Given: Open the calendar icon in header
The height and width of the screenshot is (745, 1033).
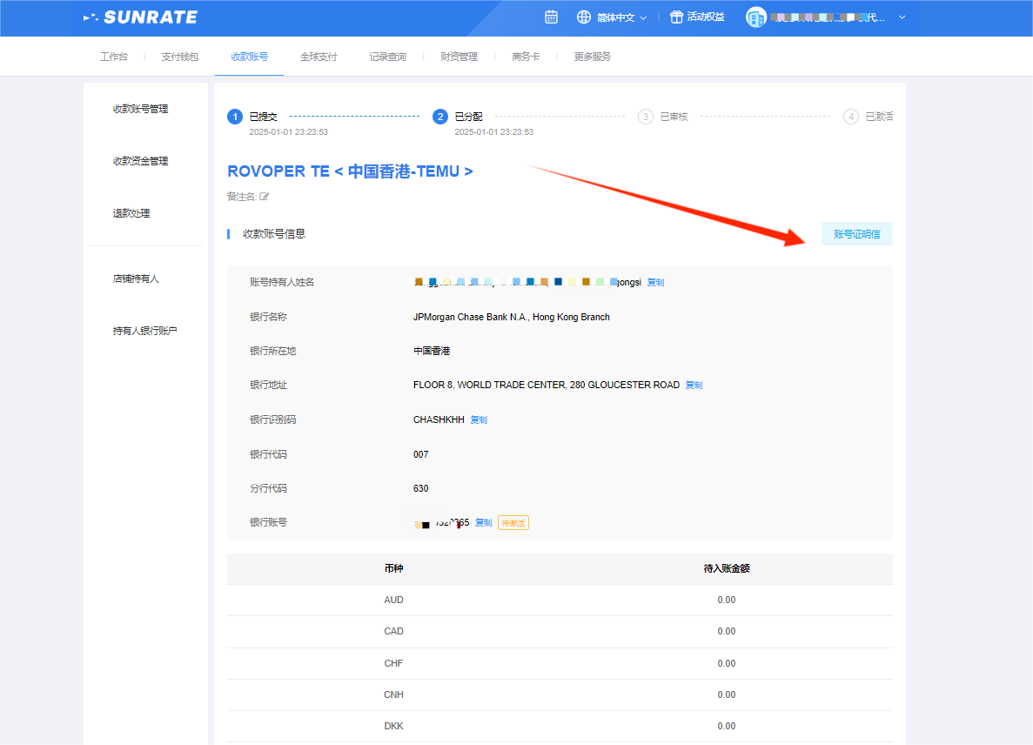Looking at the screenshot, I should coord(552,17).
